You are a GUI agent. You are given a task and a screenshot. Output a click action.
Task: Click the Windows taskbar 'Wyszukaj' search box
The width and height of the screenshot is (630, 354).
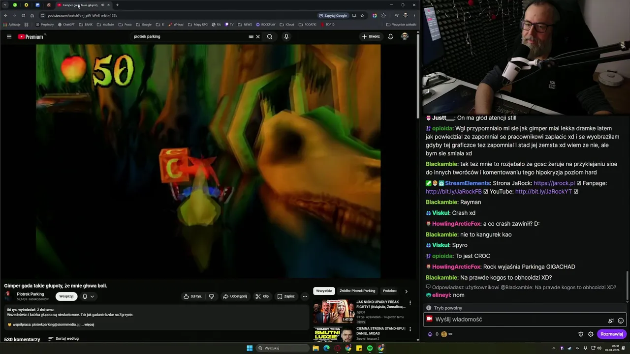[283, 348]
